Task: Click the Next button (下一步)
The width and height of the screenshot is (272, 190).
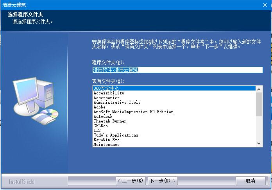Action: (x=163, y=181)
